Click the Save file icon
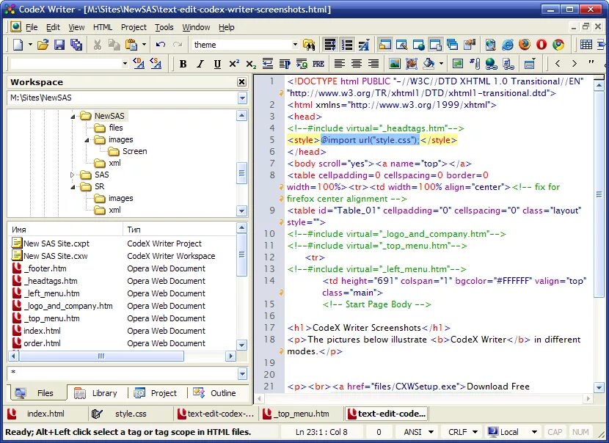The width and height of the screenshot is (609, 443). point(59,45)
